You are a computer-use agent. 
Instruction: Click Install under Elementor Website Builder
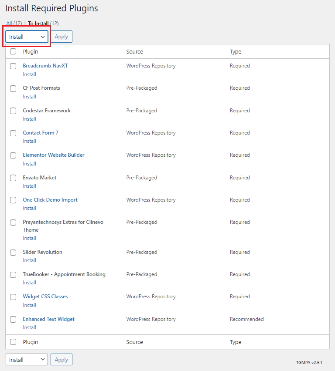pos(29,163)
